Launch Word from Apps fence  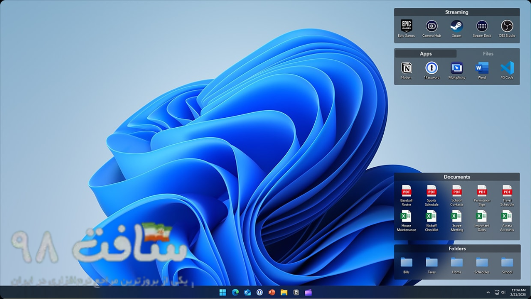tap(482, 71)
